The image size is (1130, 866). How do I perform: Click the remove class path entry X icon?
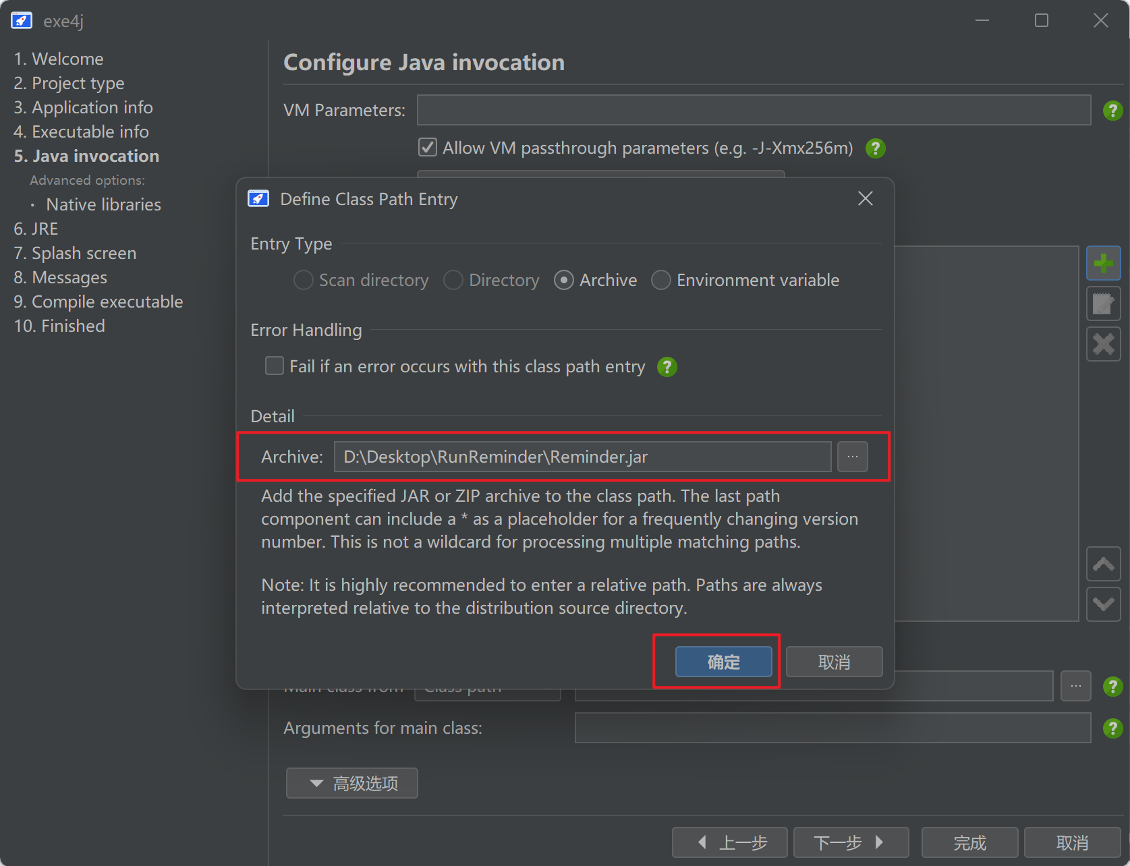(1103, 344)
